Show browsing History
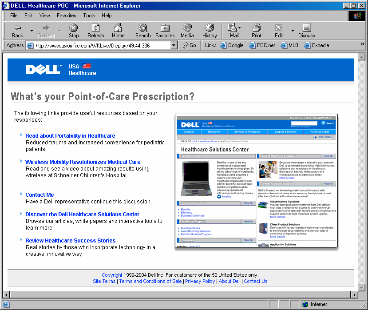Image resolution: width=368 pixels, height=310 pixels. 210,31
